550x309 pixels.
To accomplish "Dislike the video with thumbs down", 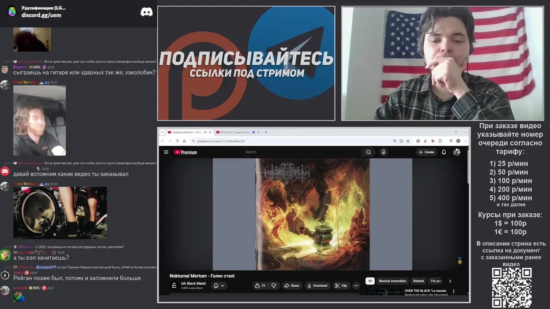I will (x=274, y=285).
